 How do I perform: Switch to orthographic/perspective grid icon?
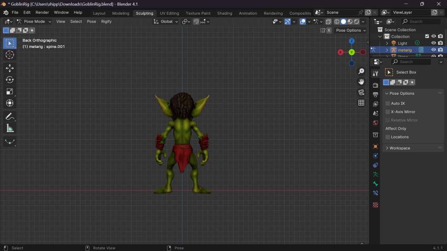click(361, 103)
